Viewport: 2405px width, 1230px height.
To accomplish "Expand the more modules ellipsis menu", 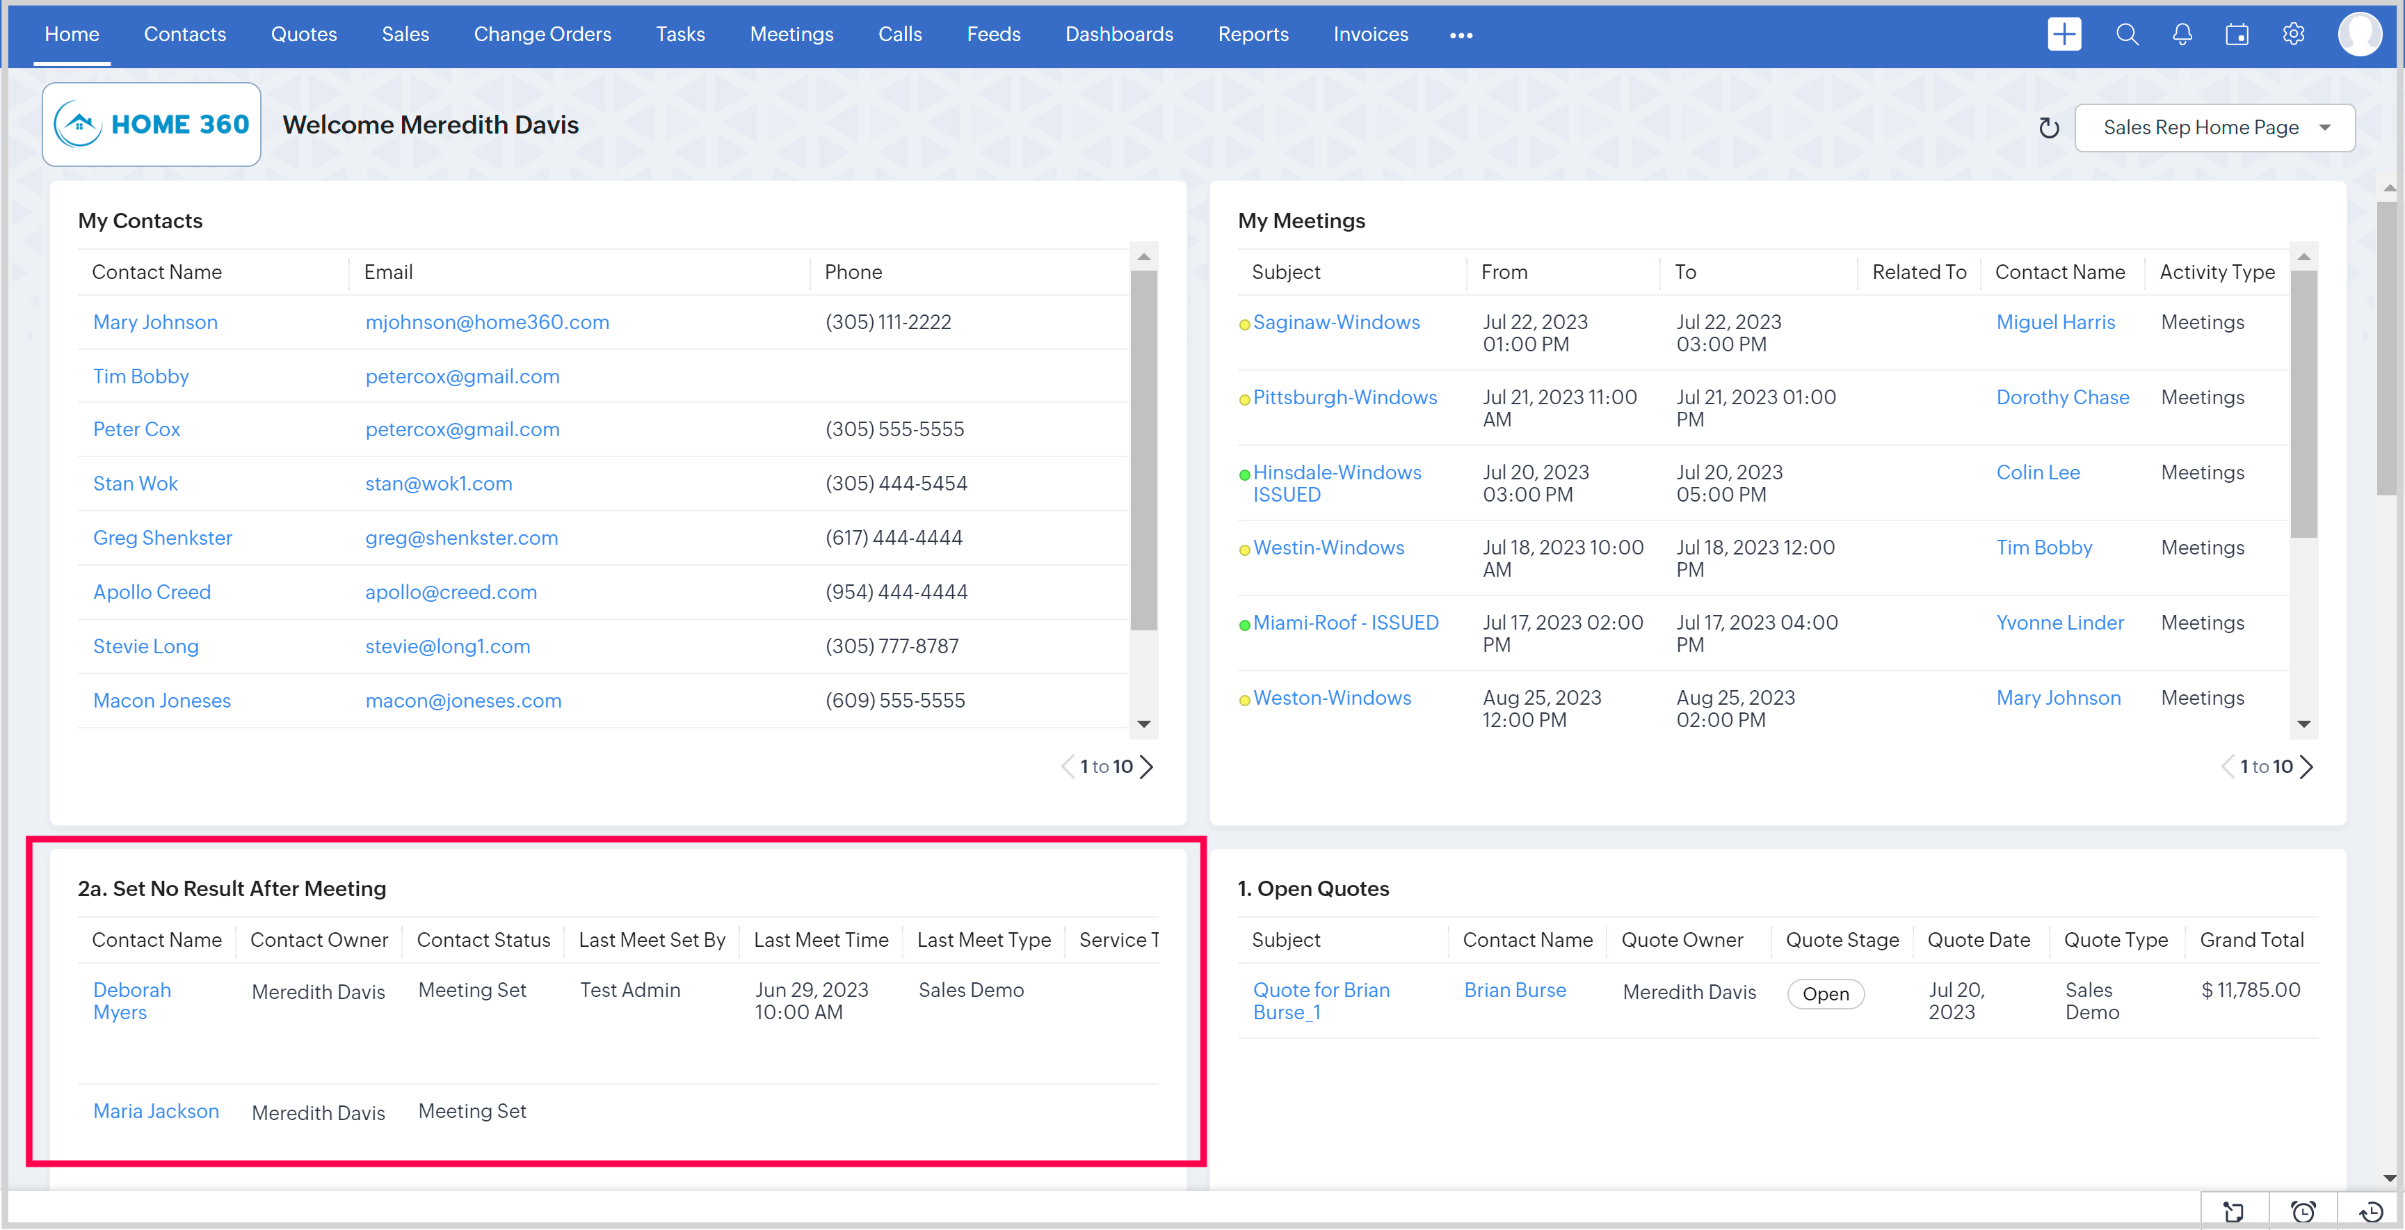I will (x=1461, y=35).
